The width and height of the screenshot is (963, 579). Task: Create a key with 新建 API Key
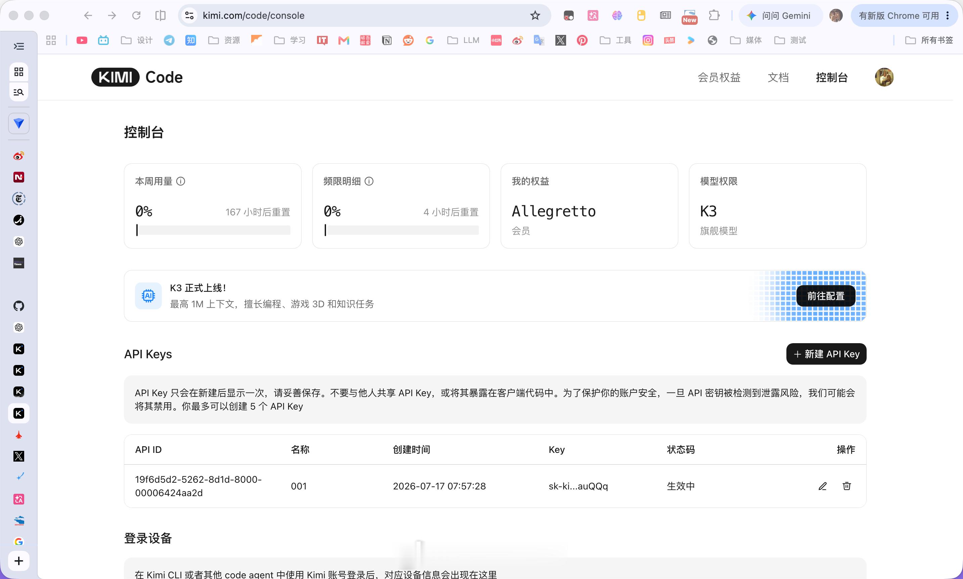tap(826, 354)
